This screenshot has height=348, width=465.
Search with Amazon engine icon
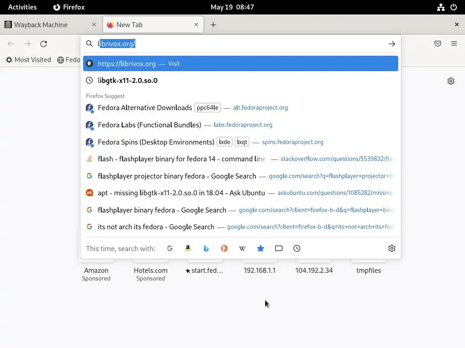pyautogui.click(x=188, y=248)
